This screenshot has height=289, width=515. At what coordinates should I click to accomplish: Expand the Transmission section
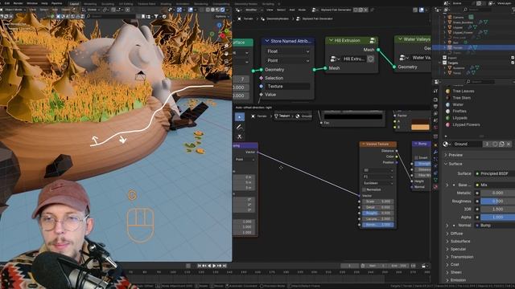pyautogui.click(x=462, y=257)
